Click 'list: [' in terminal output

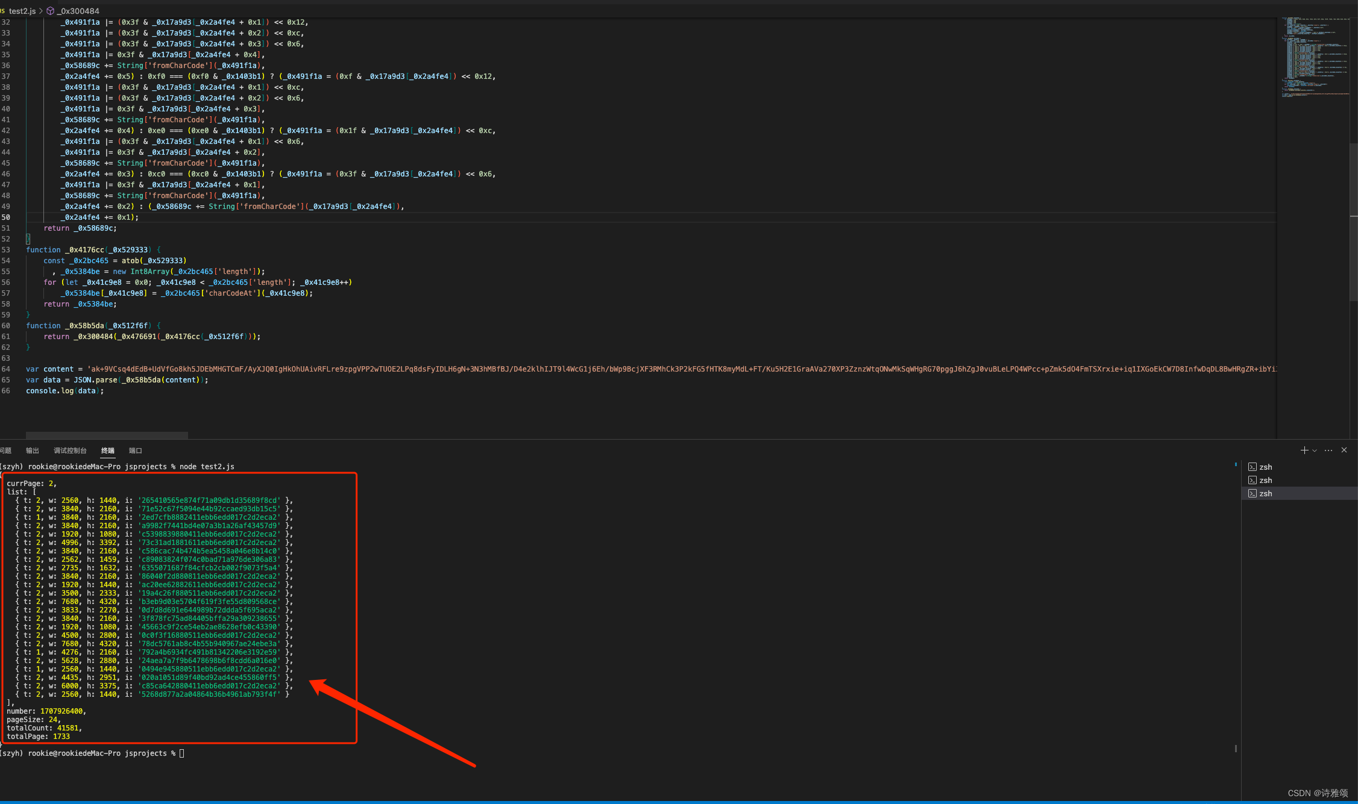(22, 492)
